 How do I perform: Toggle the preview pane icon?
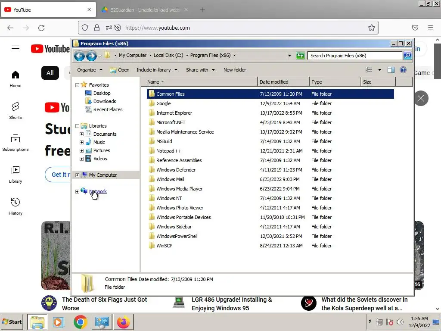click(x=391, y=70)
